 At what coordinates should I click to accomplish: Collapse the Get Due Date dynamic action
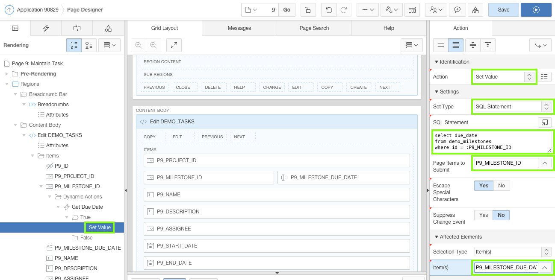point(59,207)
